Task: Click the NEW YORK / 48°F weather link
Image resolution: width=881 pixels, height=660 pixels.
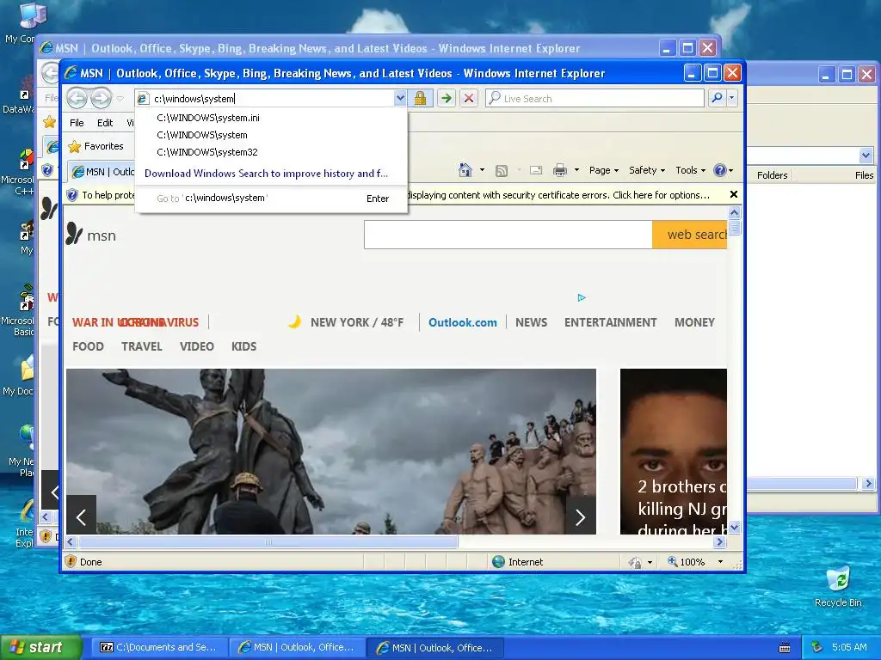Action: [x=357, y=323]
